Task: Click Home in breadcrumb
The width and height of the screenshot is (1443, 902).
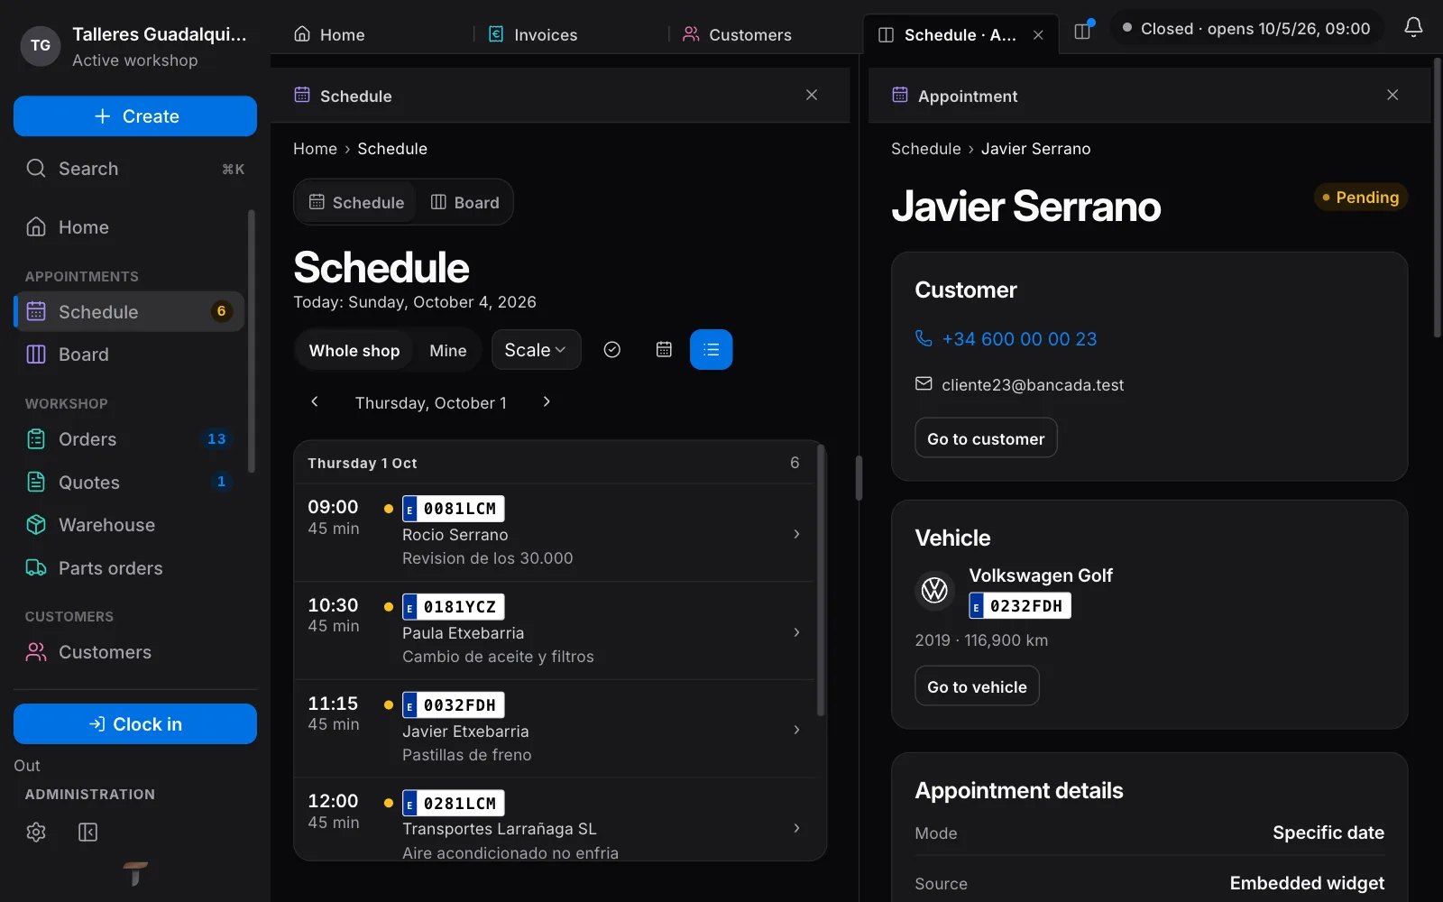Action: click(x=315, y=149)
